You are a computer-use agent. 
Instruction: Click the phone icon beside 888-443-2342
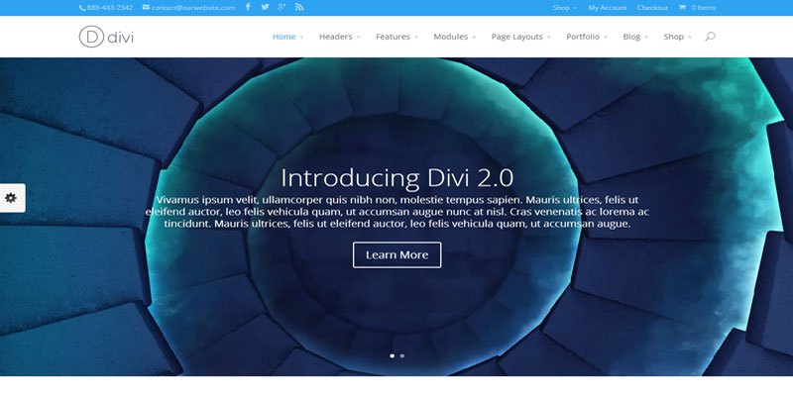pyautogui.click(x=82, y=8)
